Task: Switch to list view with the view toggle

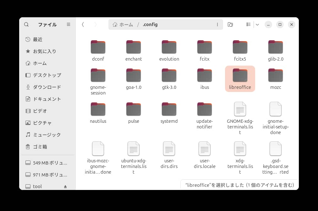Action: [248, 24]
